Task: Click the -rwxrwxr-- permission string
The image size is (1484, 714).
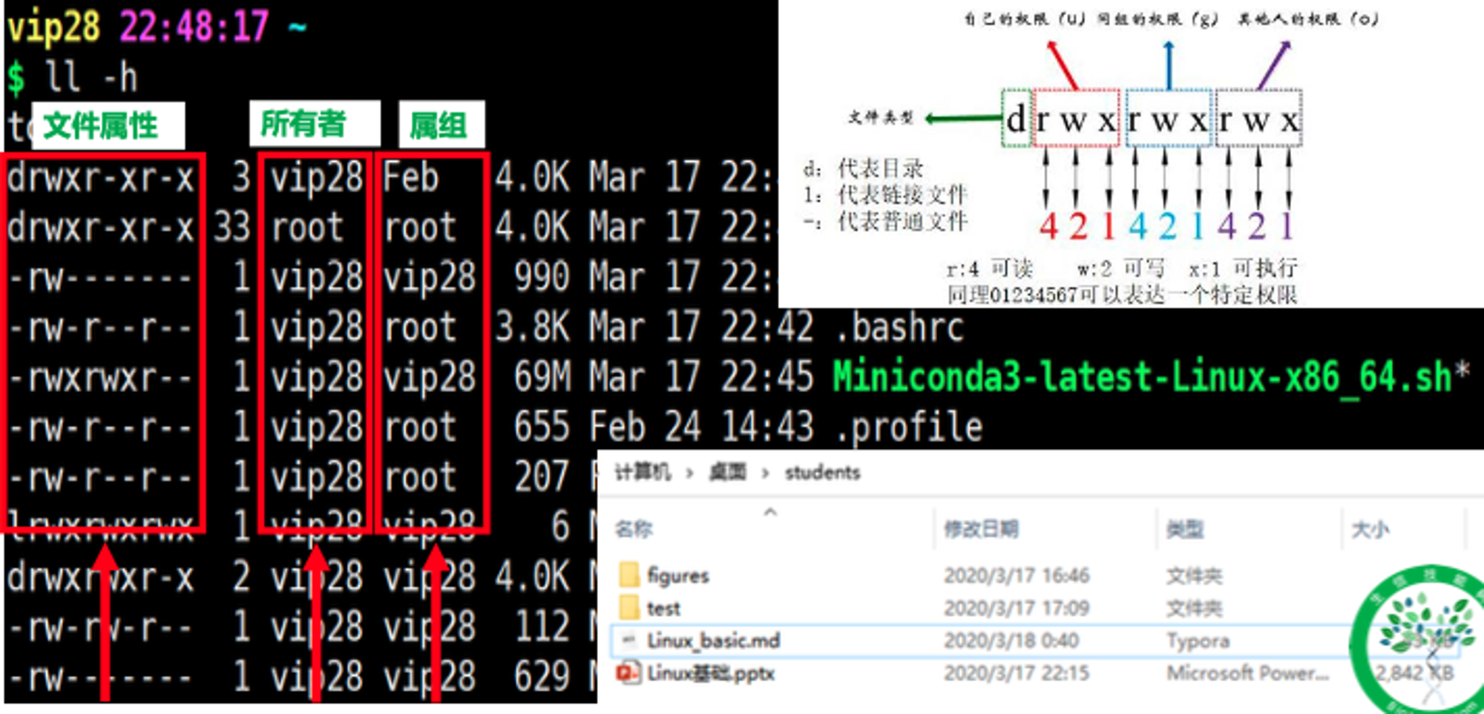Action: [x=100, y=378]
